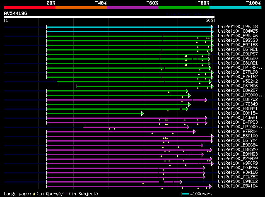
Task: Click the orange ~40% identity legend segment
Action: [x=81, y=7]
